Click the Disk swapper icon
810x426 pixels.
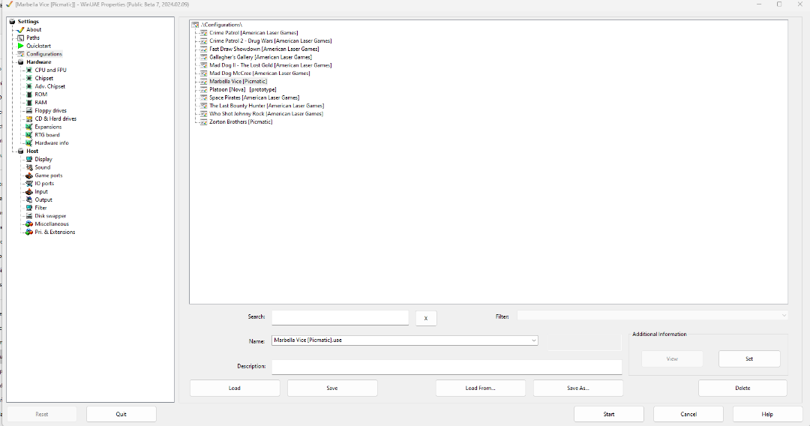click(29, 216)
